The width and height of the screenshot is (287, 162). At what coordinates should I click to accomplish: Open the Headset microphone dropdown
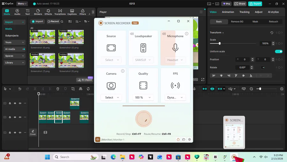[x=175, y=60]
